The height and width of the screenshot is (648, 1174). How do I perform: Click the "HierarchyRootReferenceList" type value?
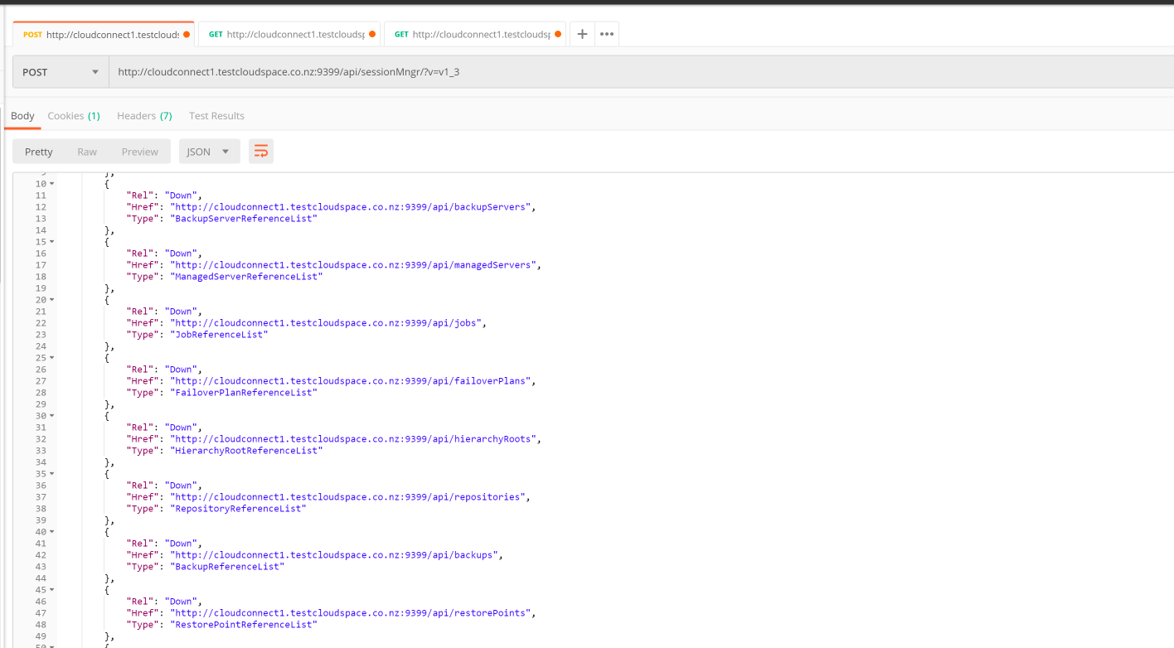pyautogui.click(x=246, y=450)
